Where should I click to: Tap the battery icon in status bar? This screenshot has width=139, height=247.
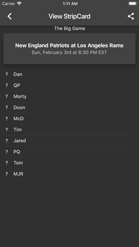pyautogui.click(x=132, y=4)
